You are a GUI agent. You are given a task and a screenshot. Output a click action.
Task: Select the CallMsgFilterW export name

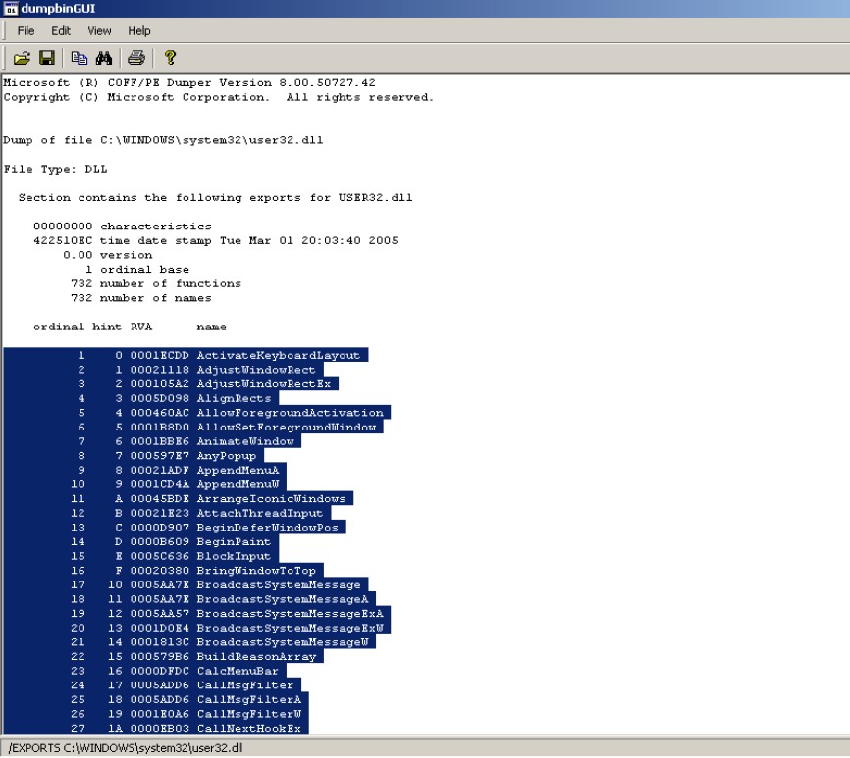point(249,714)
